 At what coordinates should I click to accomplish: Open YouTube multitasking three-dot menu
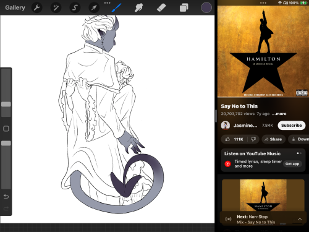pos(263,3)
